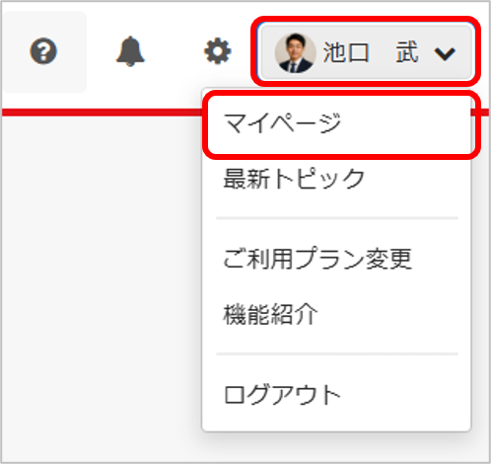Open settings with the gear icon

218,51
